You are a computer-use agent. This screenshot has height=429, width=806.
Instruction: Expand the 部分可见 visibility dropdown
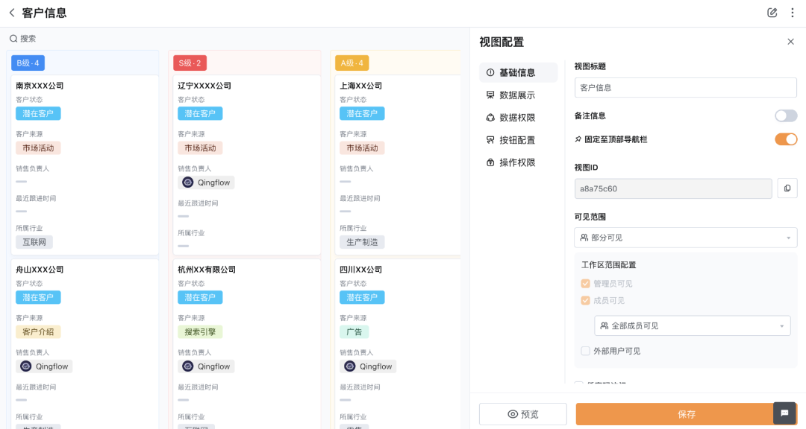click(685, 238)
